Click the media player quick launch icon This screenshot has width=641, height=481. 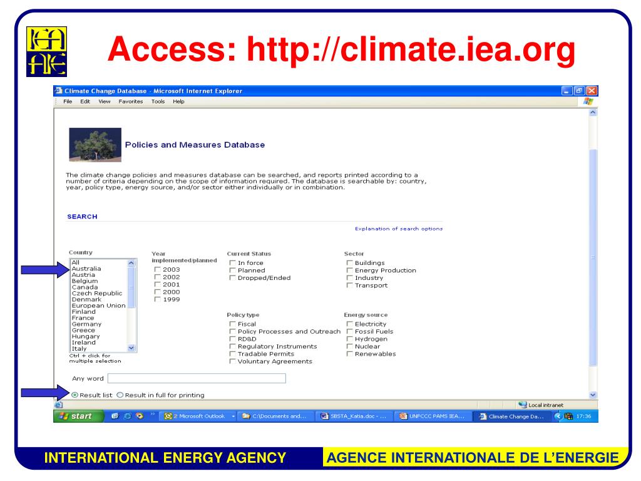(140, 416)
